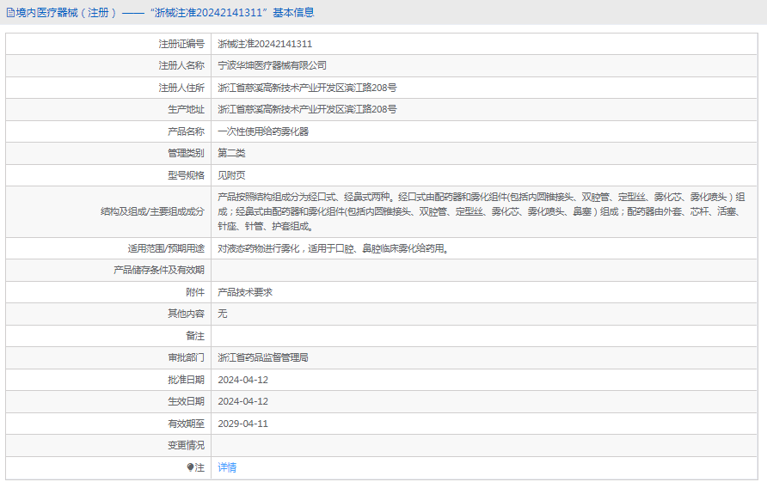The image size is (767, 488).
Task: Click the document icon beside 境内医疗器械 title
Action: [10, 13]
